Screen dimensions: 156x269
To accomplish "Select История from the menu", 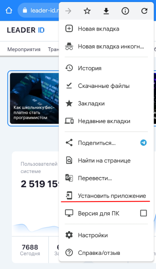I will [106, 68].
